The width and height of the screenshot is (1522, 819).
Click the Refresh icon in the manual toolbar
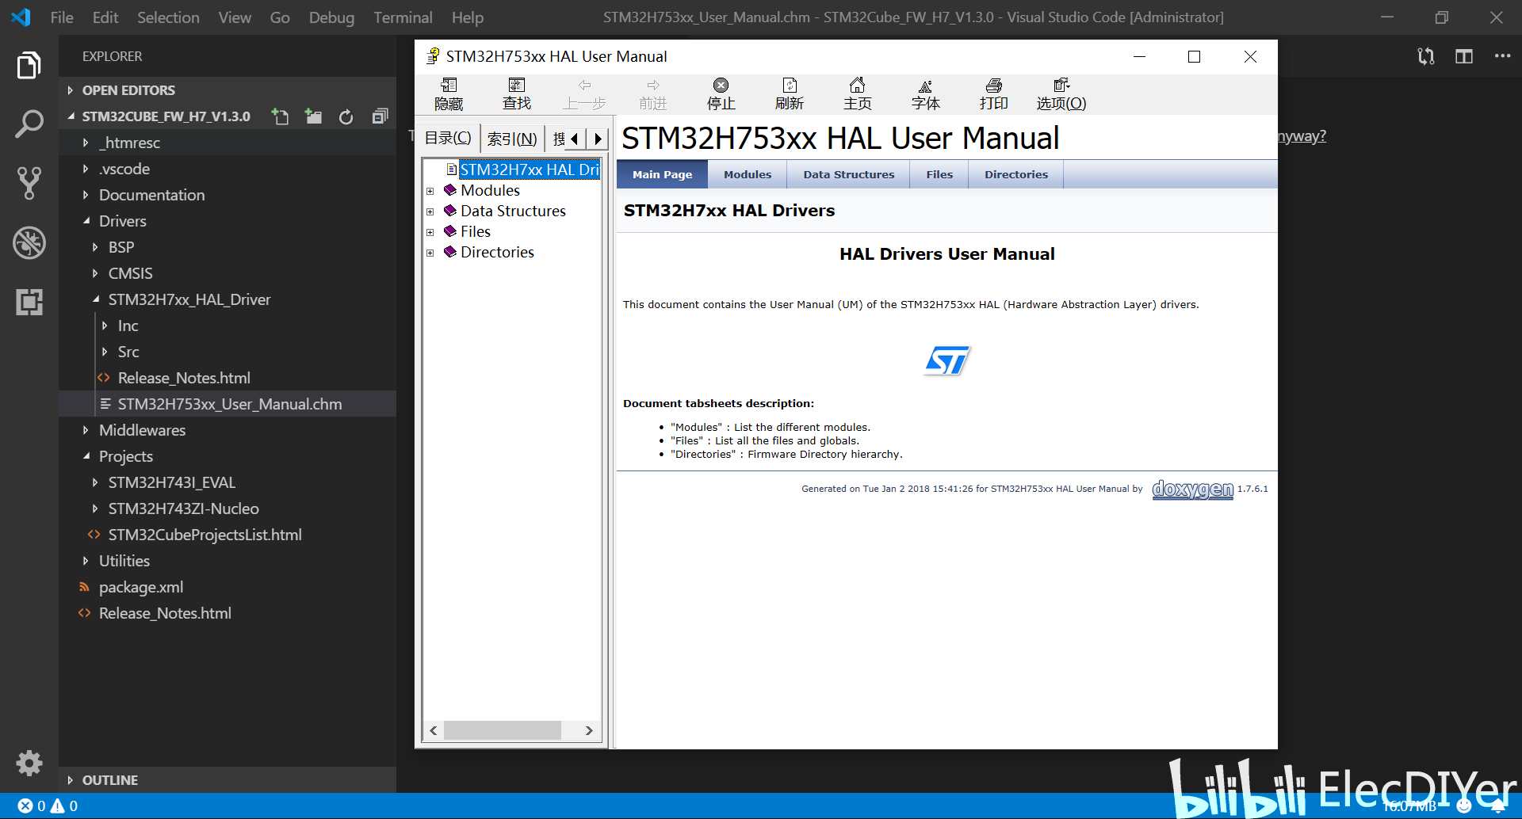[789, 93]
